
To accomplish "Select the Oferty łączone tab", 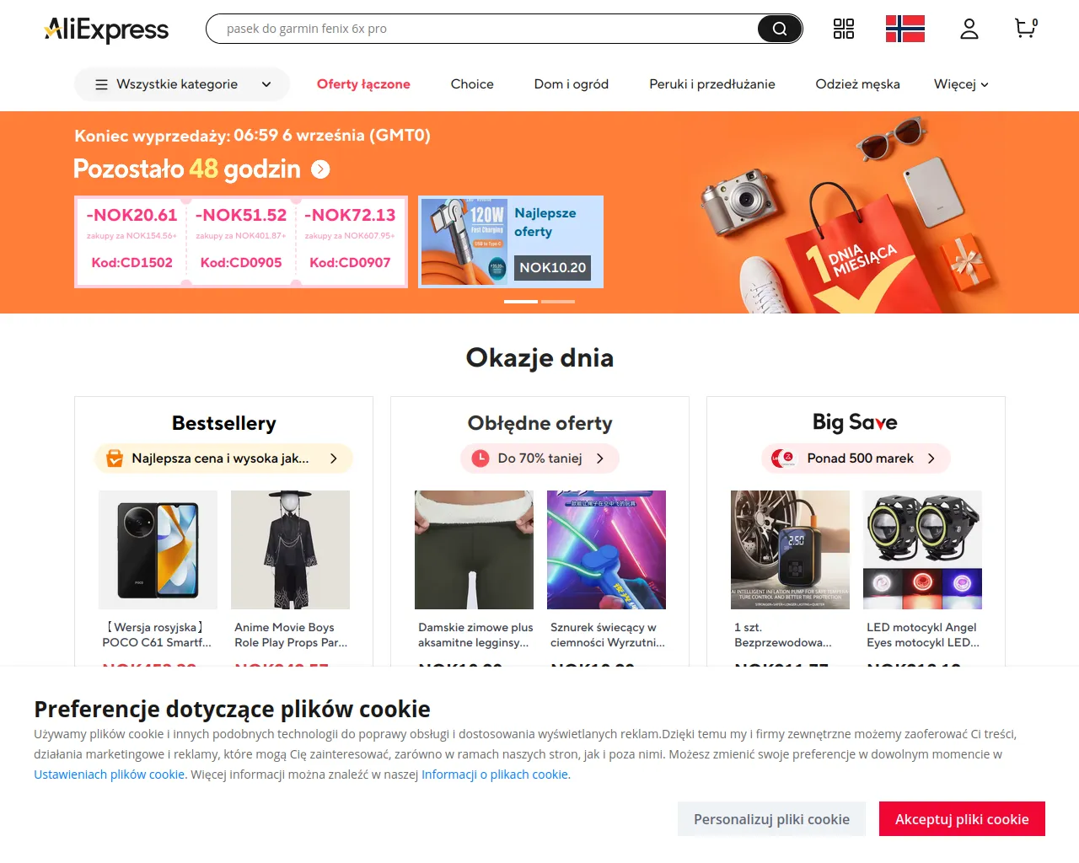I will 363,84.
